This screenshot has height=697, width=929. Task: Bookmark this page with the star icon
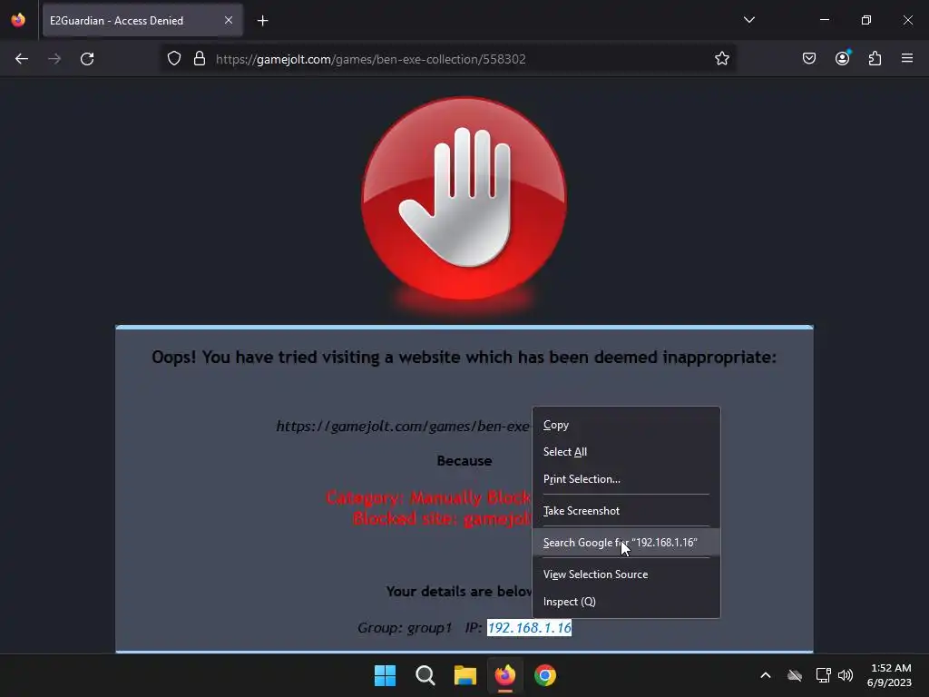721,59
